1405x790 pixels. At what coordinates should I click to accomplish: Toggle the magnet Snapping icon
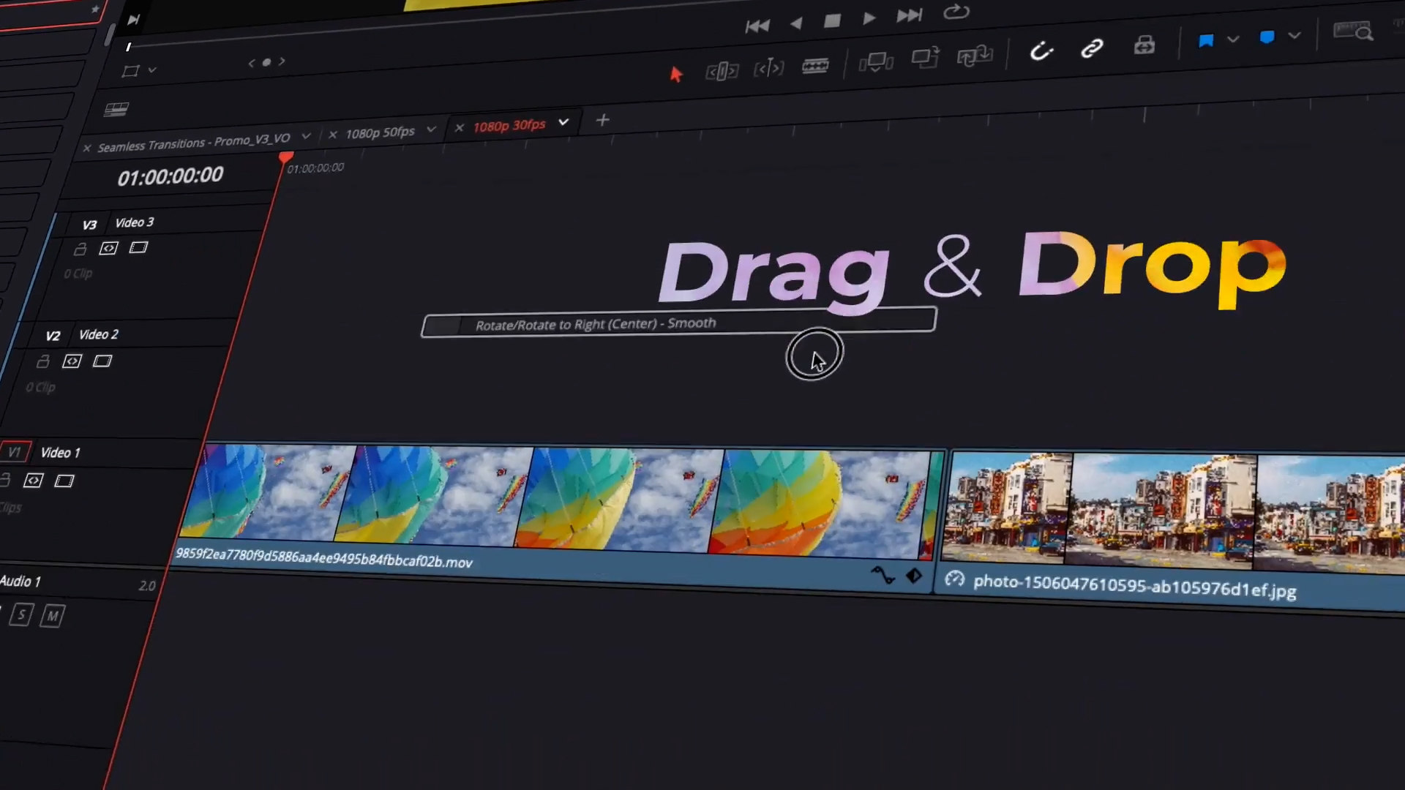[1041, 51]
